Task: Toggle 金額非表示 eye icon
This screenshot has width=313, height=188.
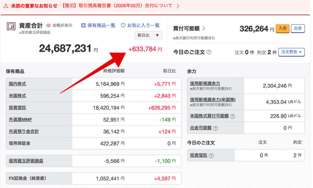Action: click(x=48, y=26)
